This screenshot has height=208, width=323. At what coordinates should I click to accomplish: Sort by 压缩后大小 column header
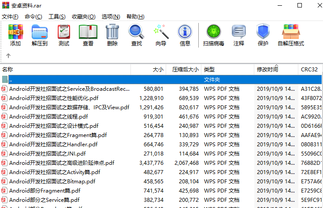coord(184,70)
